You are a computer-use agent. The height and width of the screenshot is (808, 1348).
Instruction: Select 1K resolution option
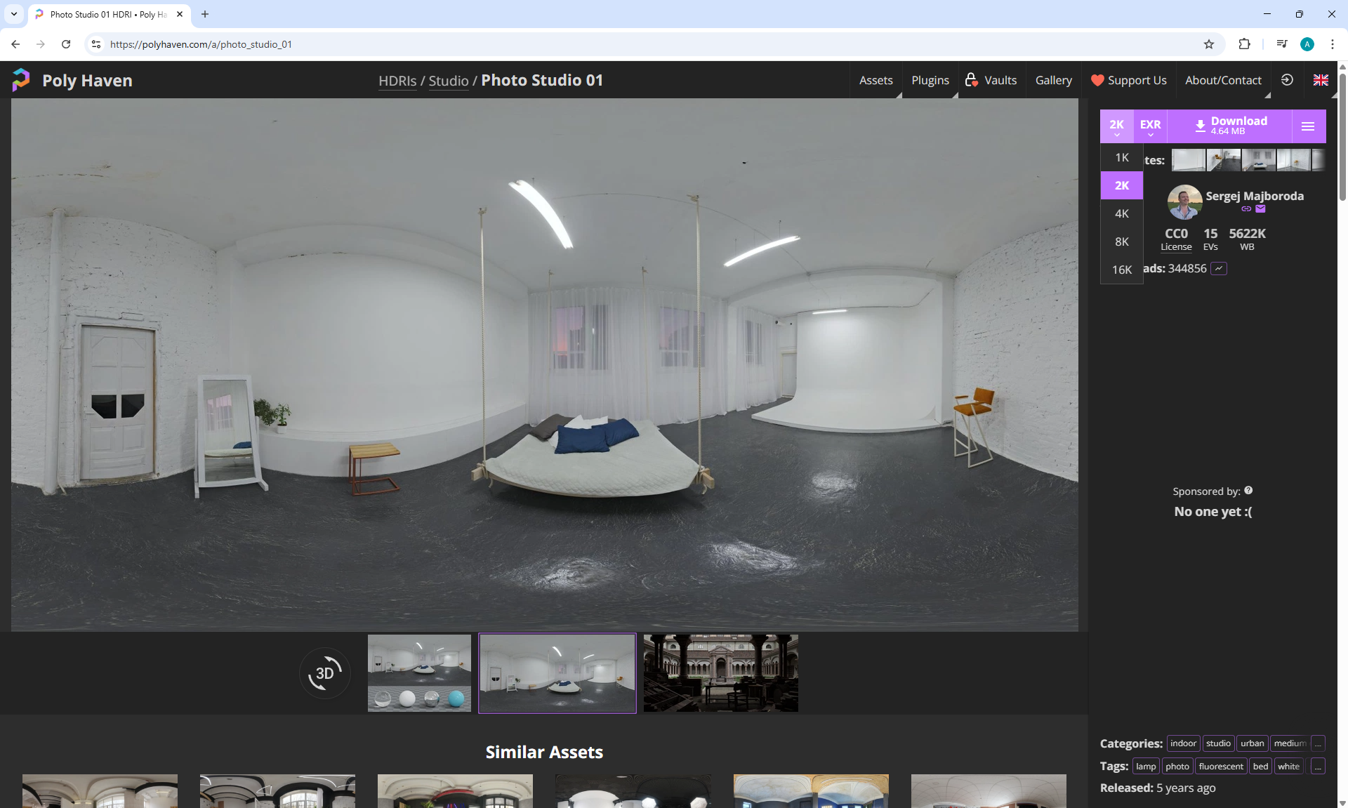(x=1121, y=158)
